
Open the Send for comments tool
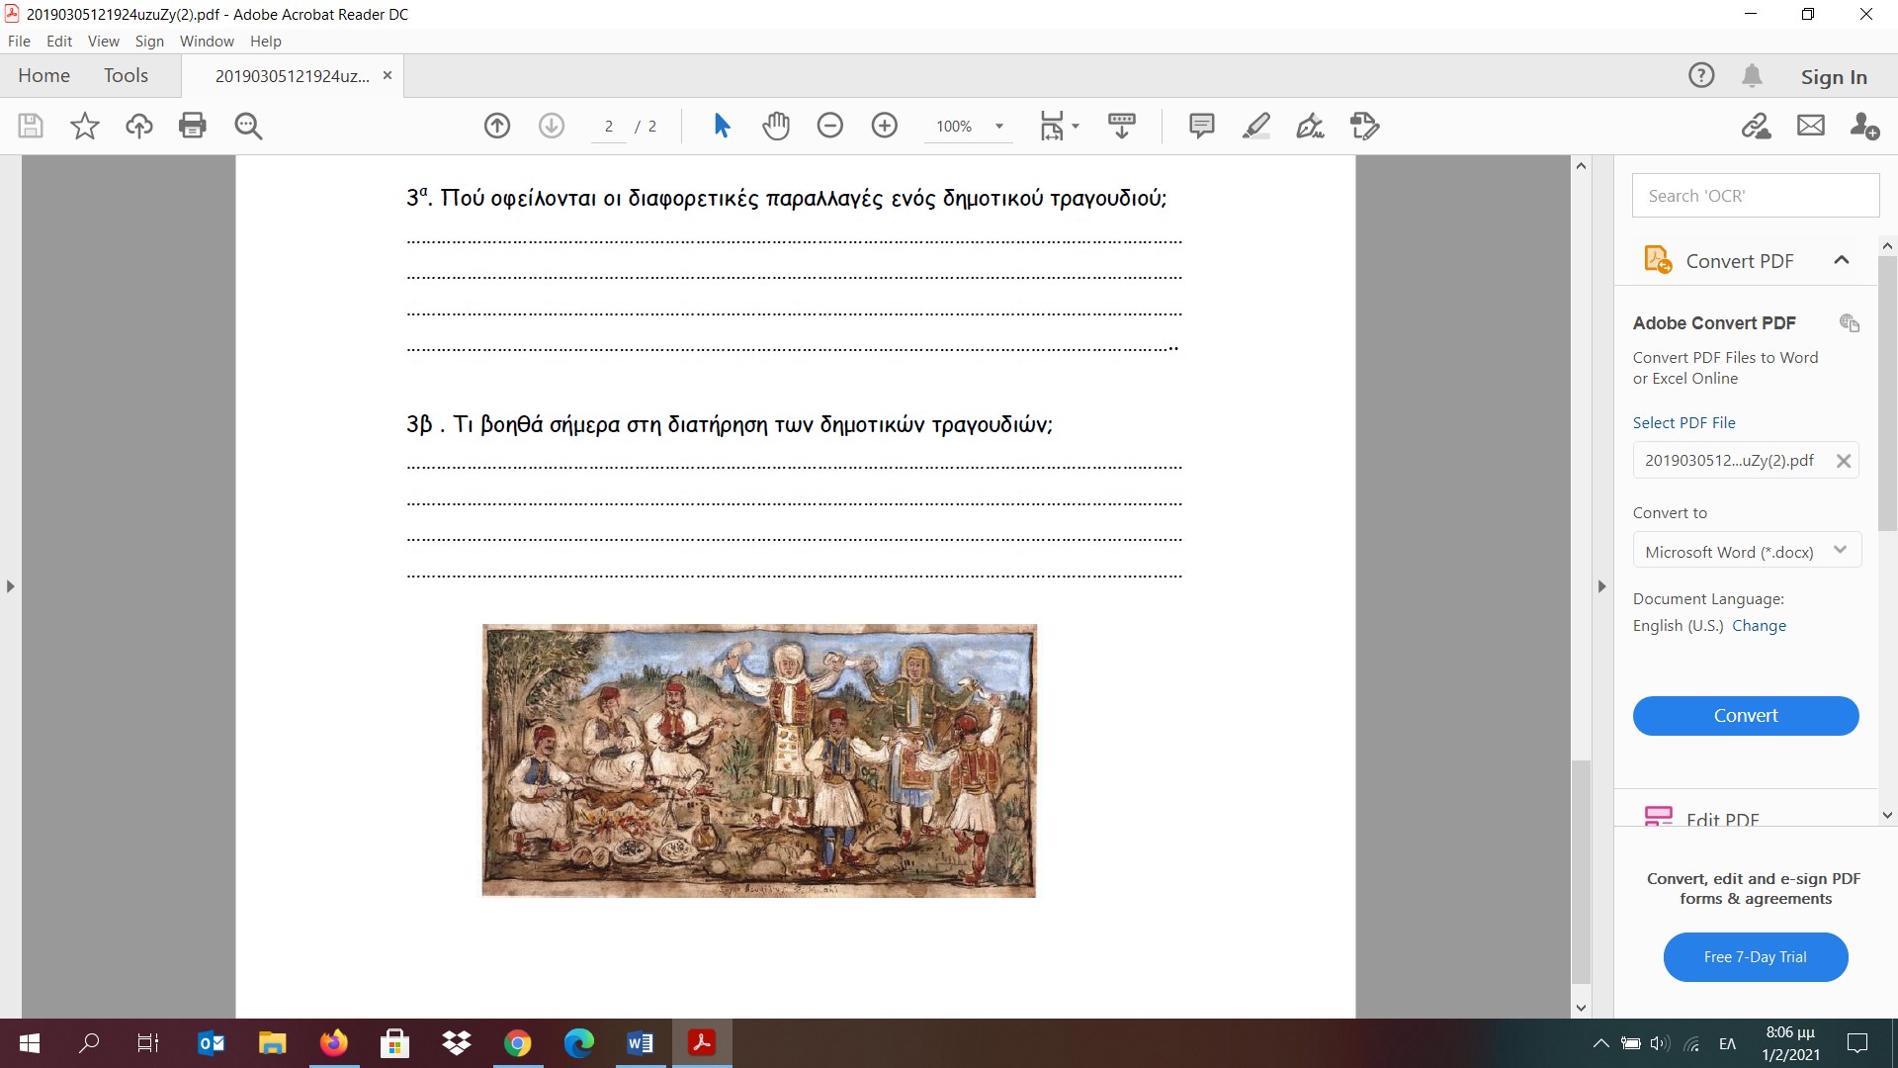click(1365, 126)
